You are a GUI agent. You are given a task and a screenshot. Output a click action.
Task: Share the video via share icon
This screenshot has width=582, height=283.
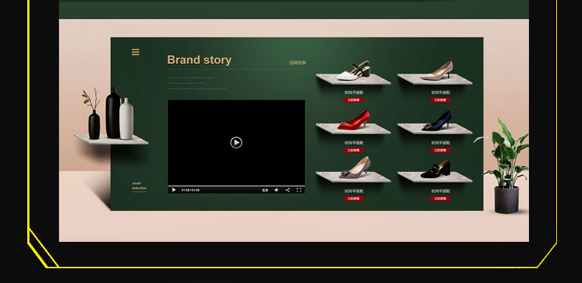tap(287, 190)
